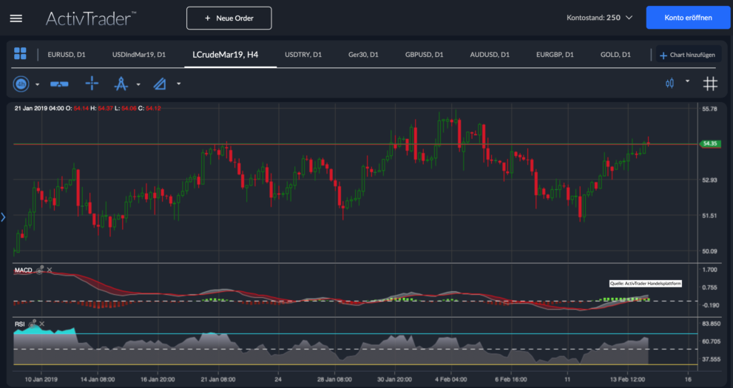Click the Neue Order button

(x=229, y=18)
